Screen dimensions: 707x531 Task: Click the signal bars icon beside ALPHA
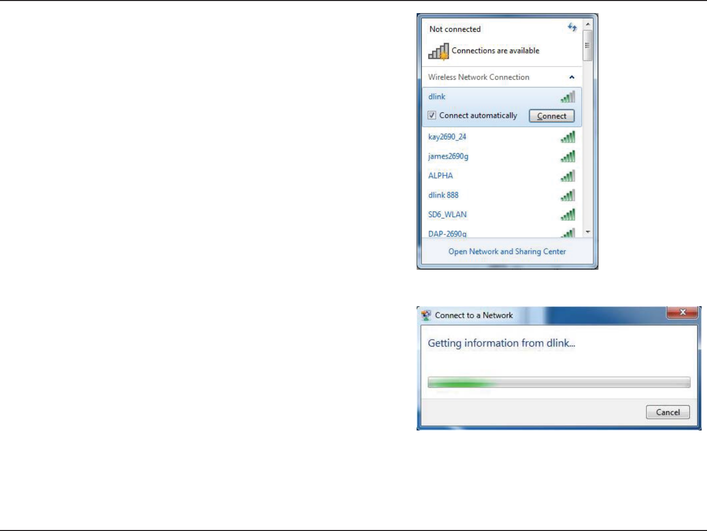(568, 176)
